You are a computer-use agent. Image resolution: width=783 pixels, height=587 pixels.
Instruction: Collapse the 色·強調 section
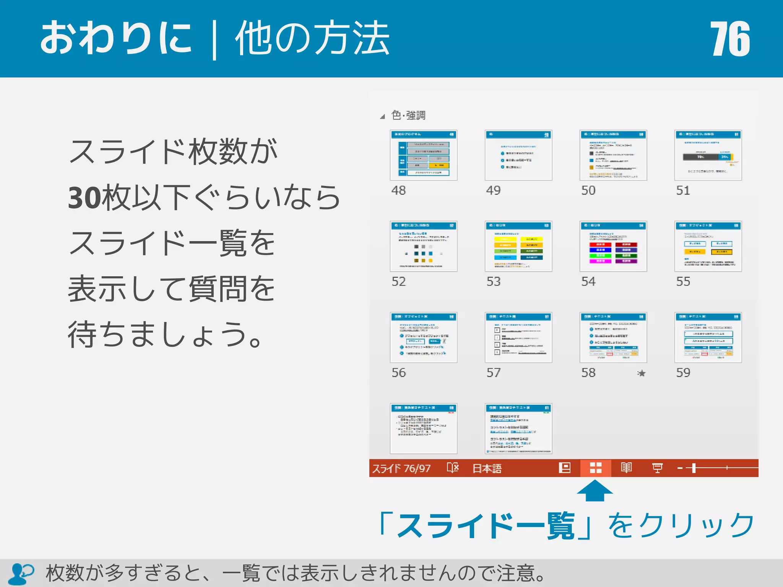[x=382, y=117]
